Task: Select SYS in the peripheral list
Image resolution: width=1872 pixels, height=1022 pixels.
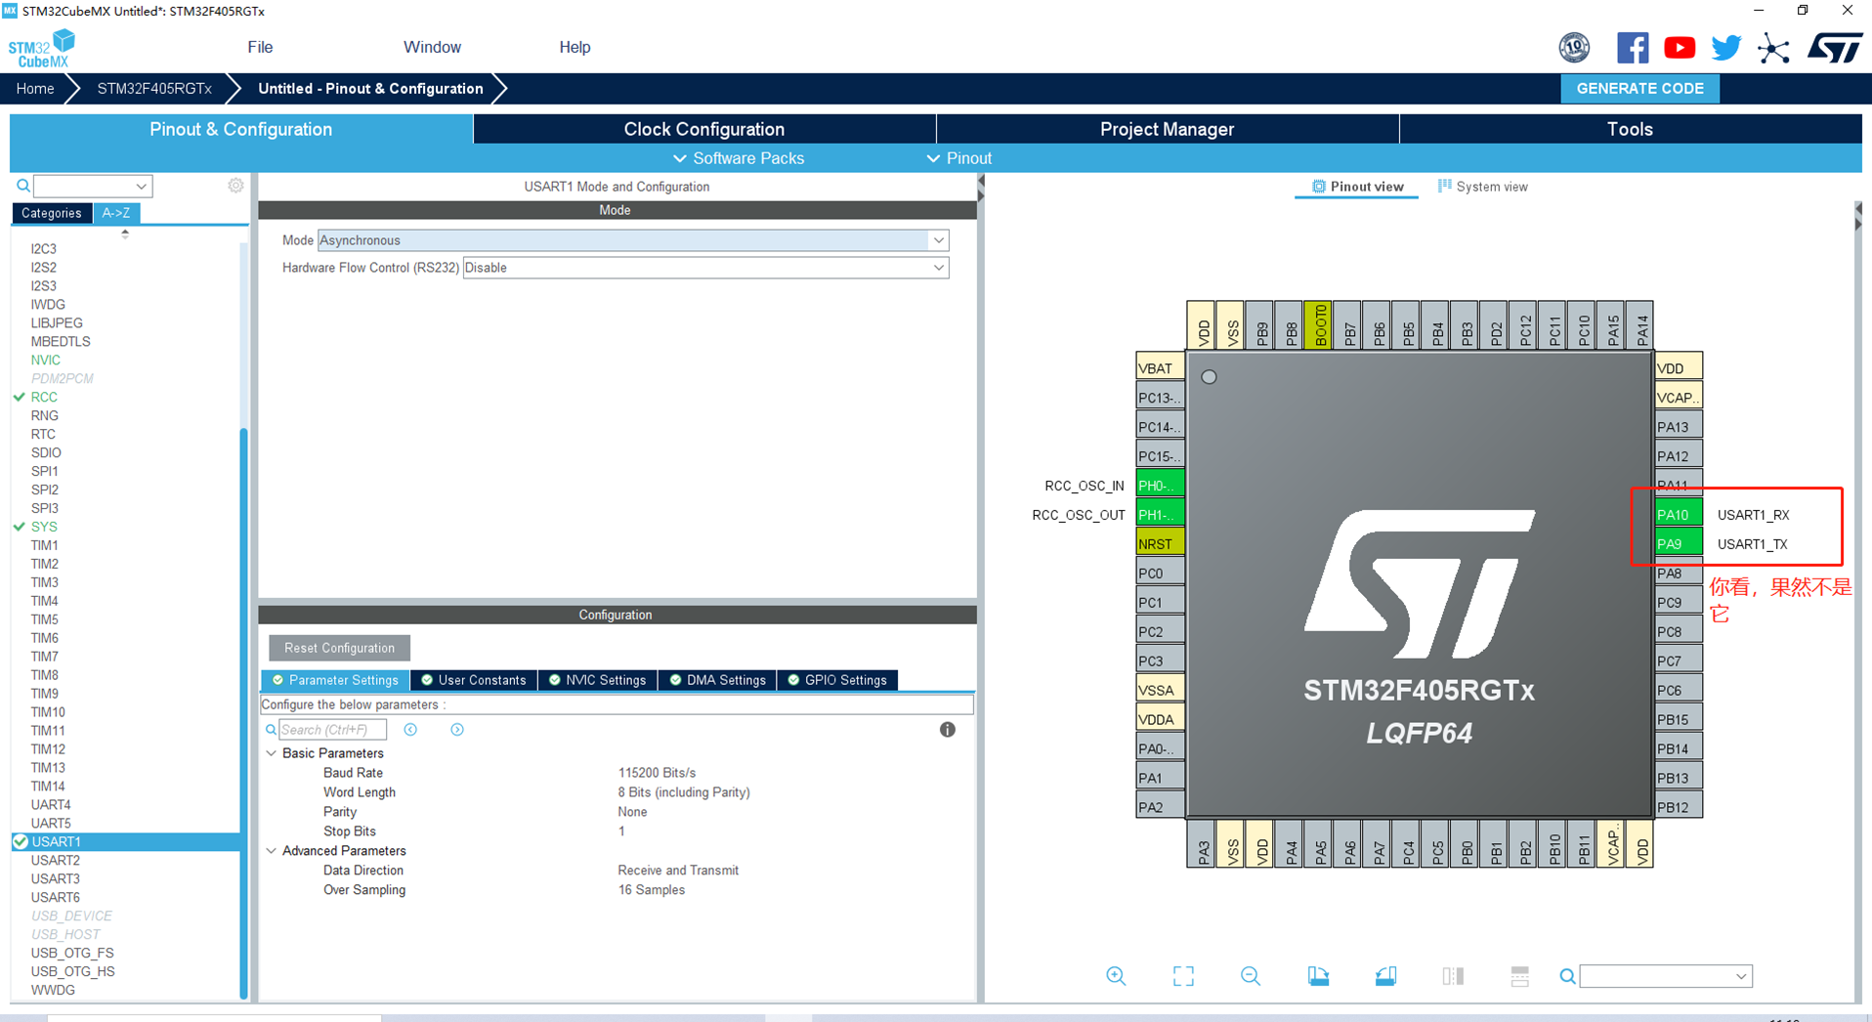Action: (44, 527)
